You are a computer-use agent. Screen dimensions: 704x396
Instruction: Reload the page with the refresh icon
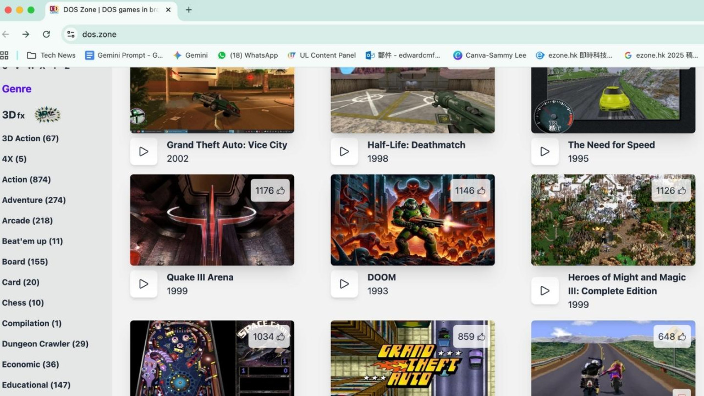[46, 34]
